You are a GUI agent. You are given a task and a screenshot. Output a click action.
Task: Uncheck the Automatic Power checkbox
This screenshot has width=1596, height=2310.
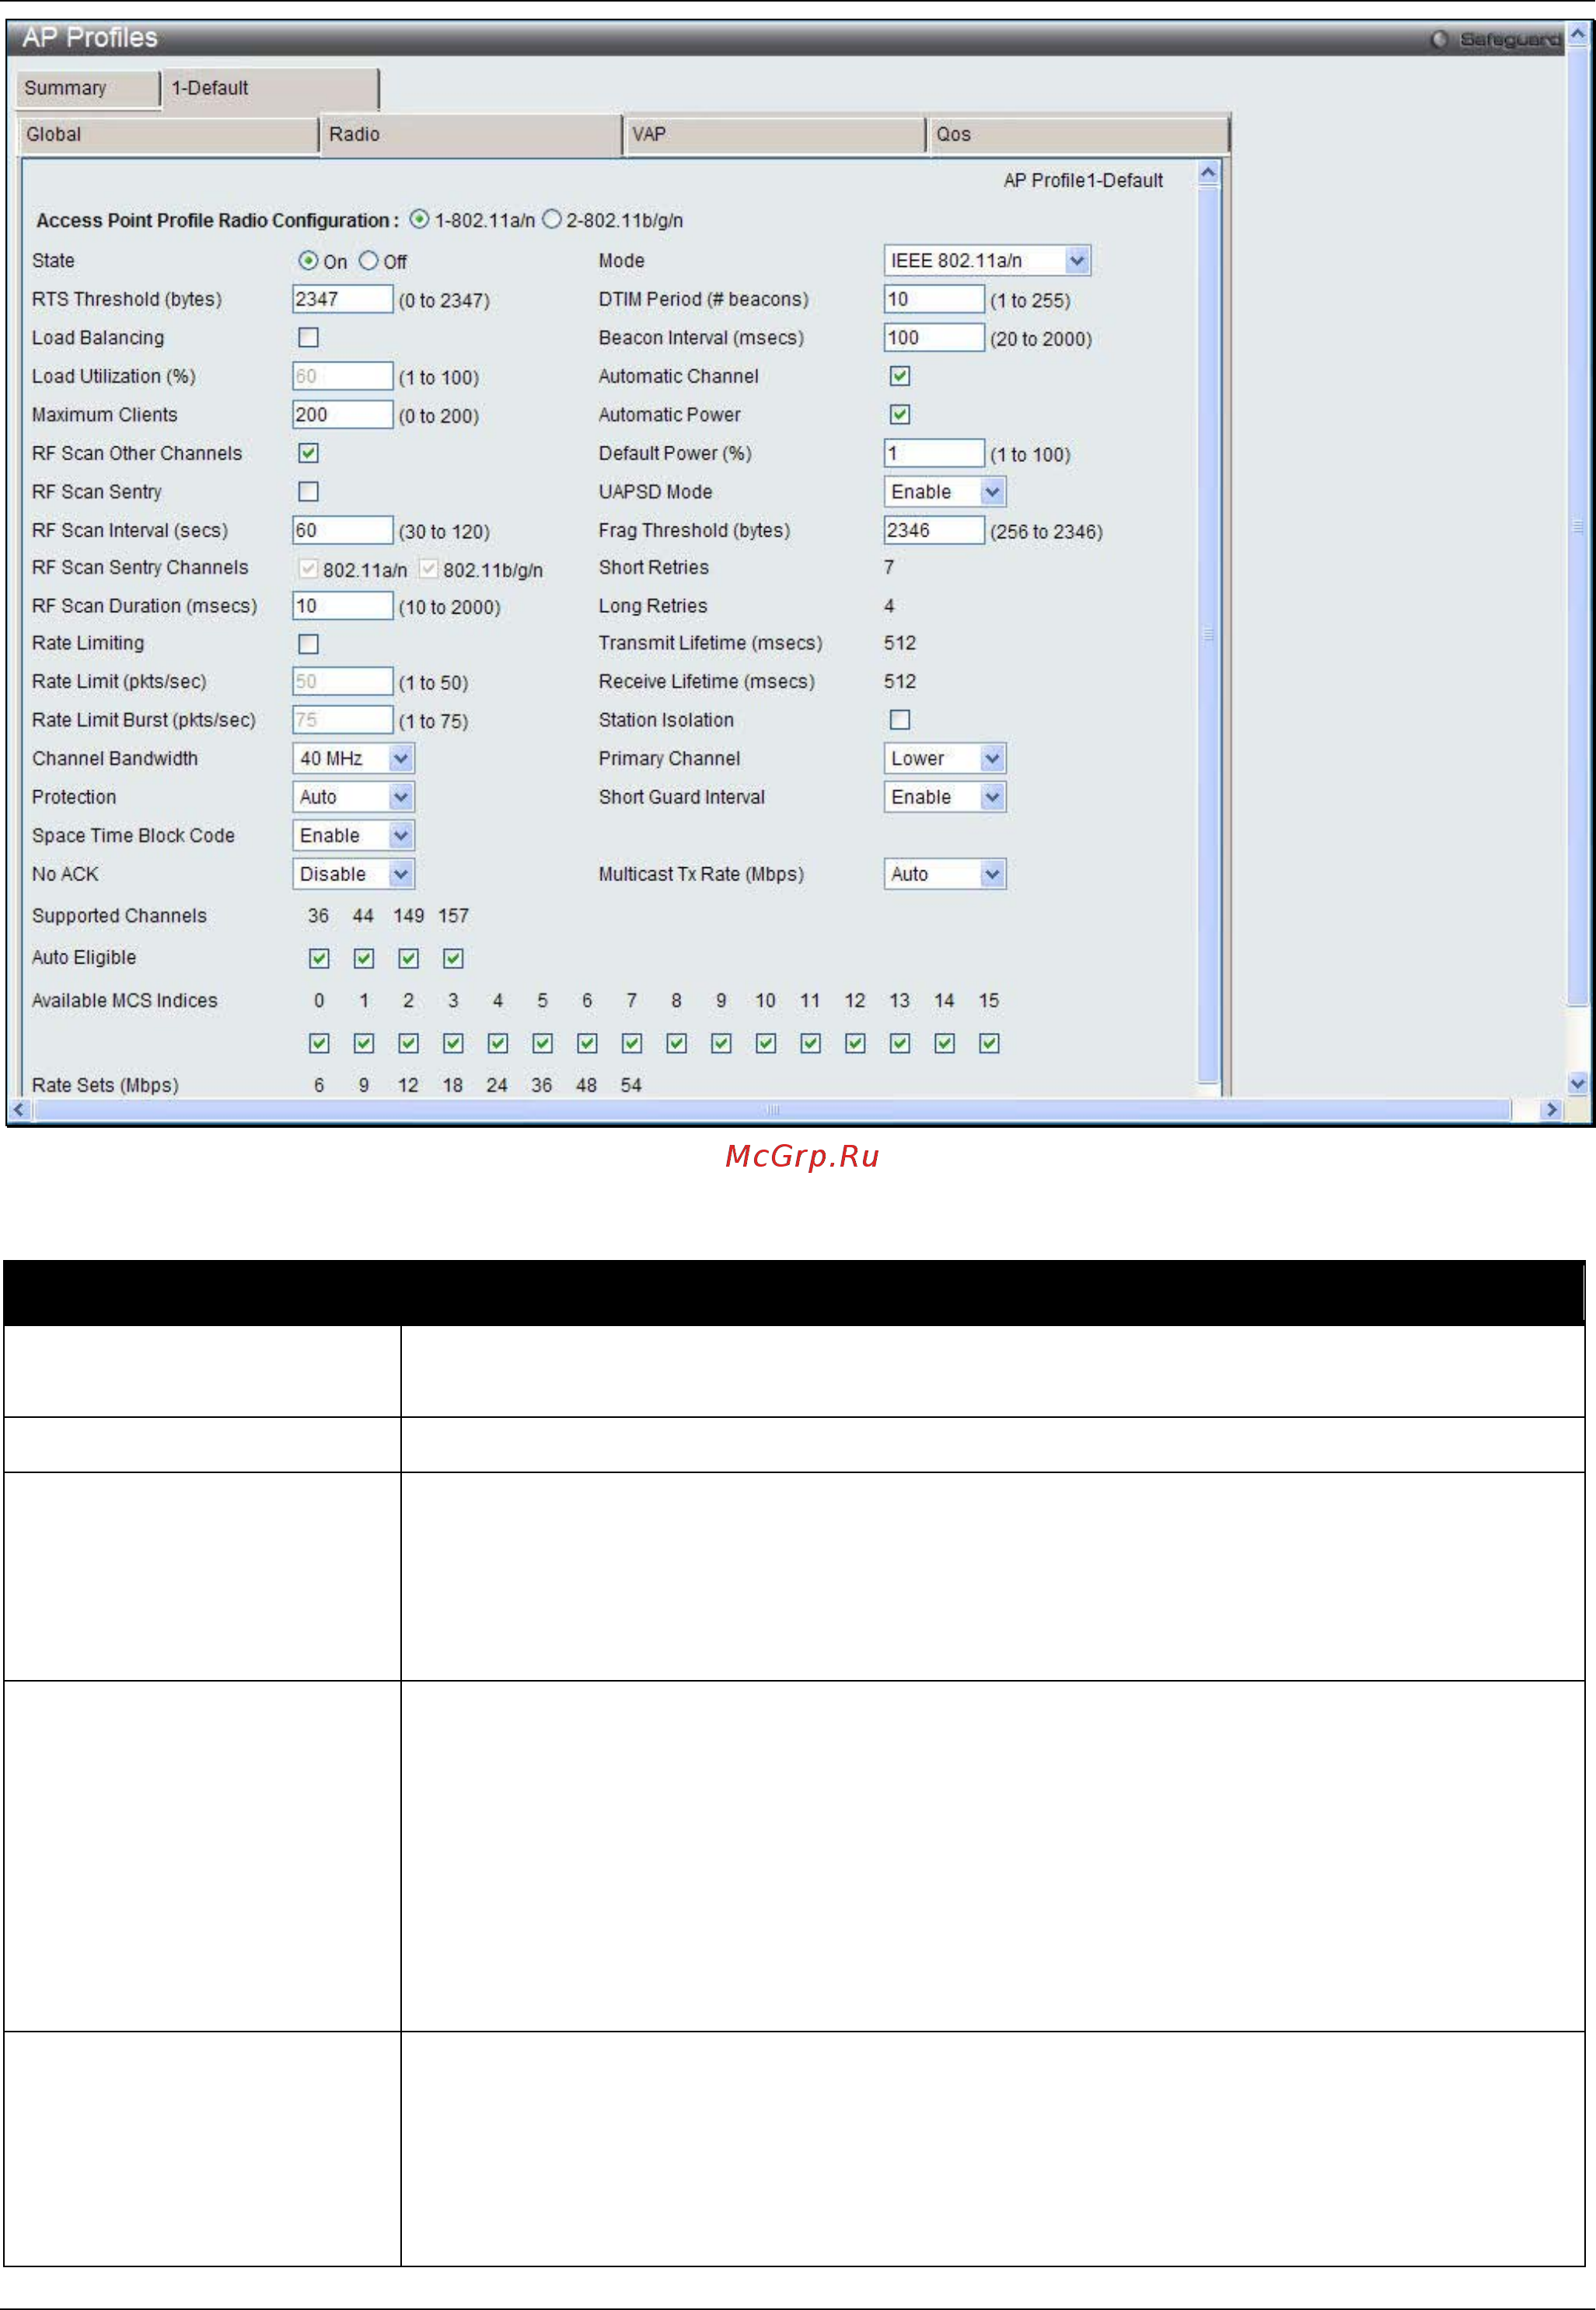coord(900,415)
